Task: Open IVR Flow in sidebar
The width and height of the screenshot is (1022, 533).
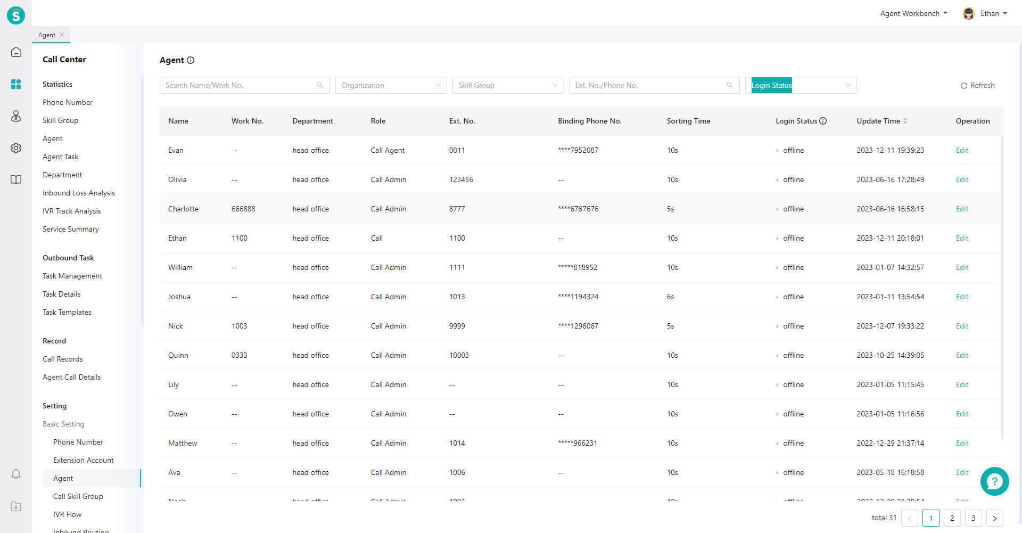Action: [67, 514]
